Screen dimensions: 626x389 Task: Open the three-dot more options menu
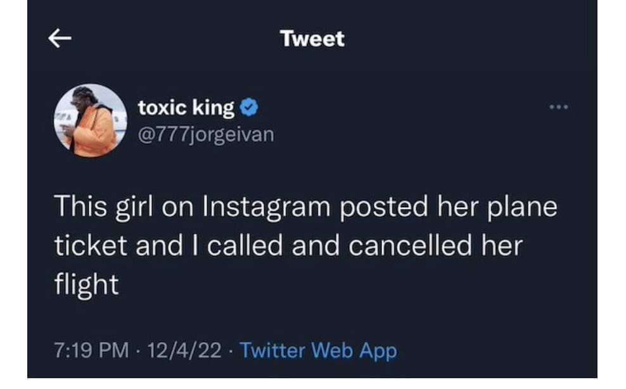coord(559,106)
